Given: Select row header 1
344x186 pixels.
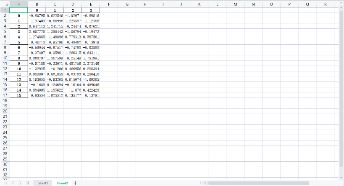Looking at the screenshot, I should [5, 10].
